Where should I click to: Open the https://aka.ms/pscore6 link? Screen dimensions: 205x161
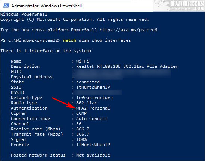(128, 30)
